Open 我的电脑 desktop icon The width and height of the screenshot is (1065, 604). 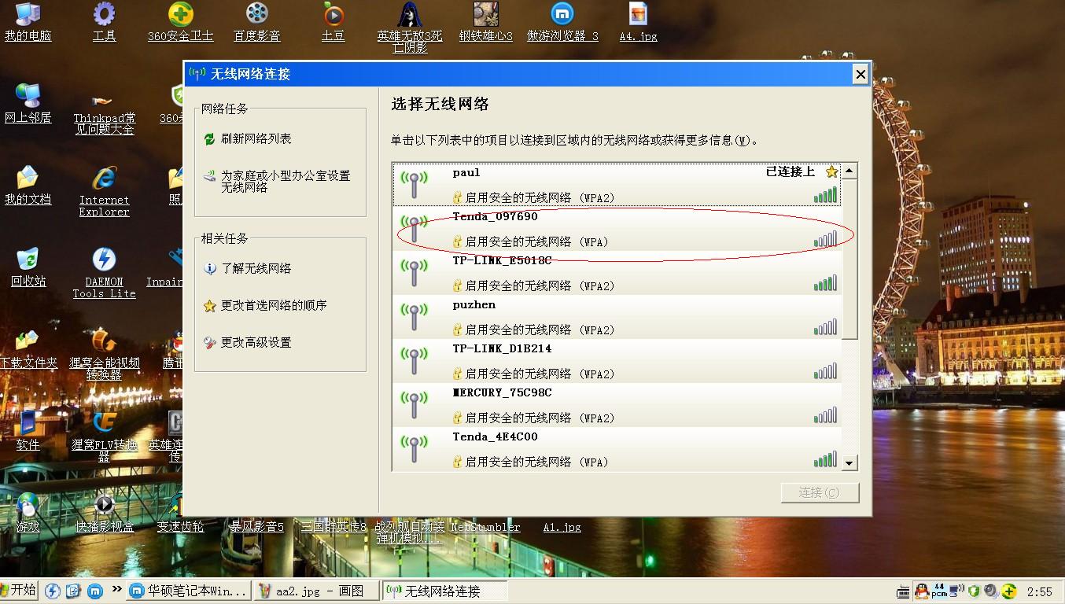pos(28,22)
